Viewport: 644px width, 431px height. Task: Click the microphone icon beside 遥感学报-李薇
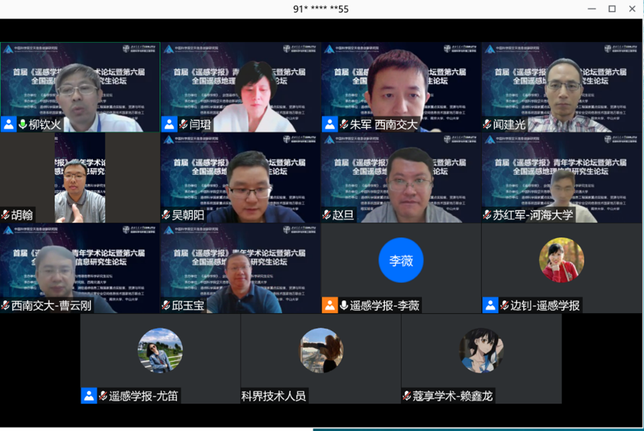coord(344,305)
